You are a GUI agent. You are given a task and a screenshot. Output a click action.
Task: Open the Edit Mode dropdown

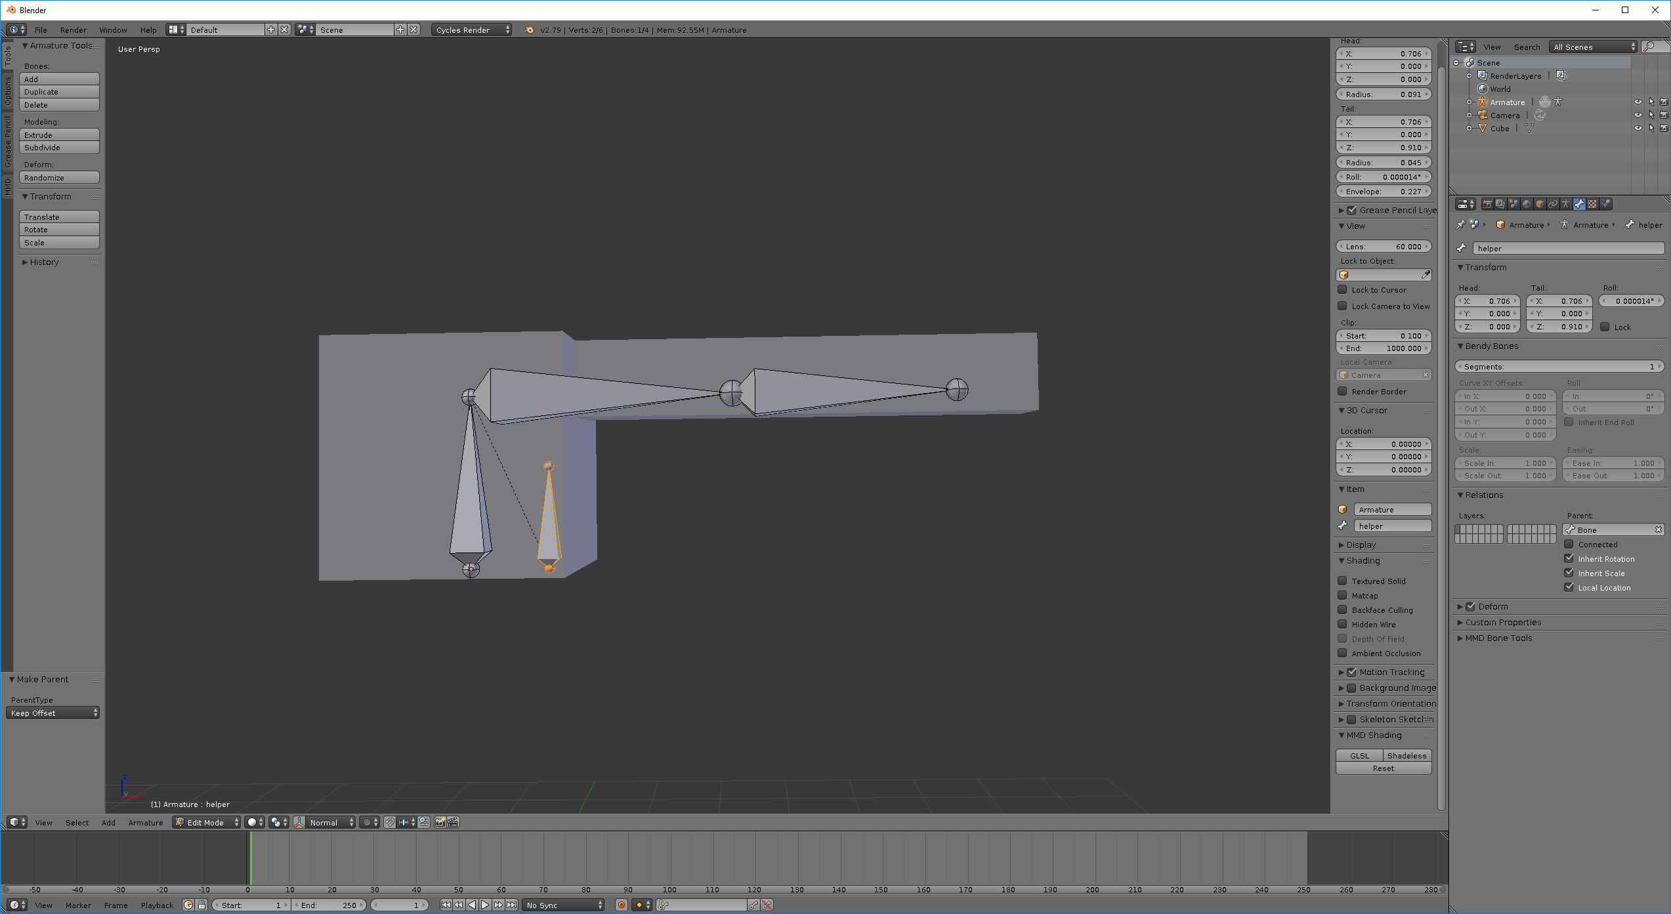tap(207, 822)
